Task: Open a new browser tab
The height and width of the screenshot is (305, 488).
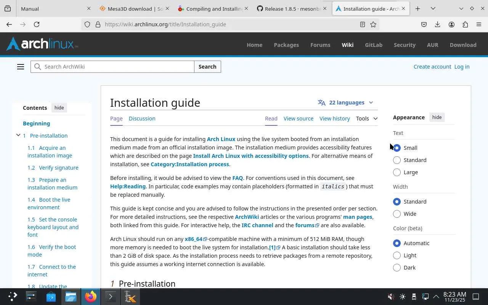Action: point(418,8)
